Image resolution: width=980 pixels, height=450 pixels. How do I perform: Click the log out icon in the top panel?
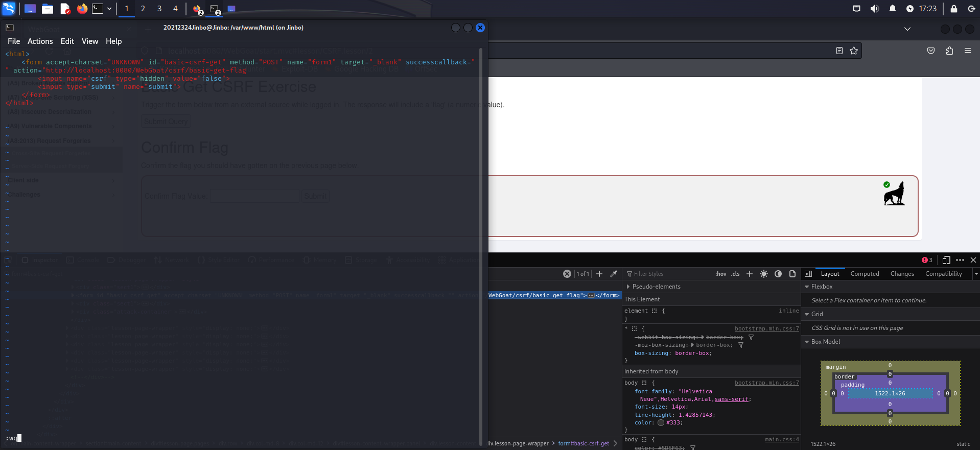pos(971,9)
